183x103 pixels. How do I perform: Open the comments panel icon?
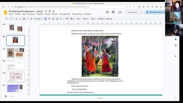[113, 12]
